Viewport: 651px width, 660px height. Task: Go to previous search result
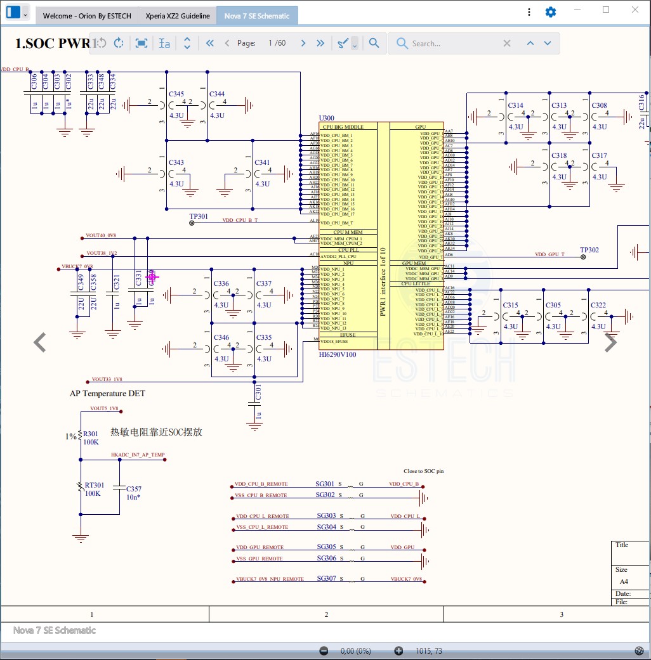click(x=530, y=43)
